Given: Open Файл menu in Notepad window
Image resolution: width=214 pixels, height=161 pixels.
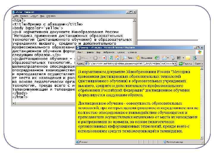Looking at the screenshot, I should (x=16, y=16).
